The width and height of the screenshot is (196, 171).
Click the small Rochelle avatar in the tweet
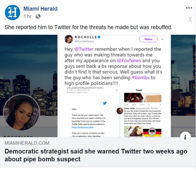[x=69, y=39]
